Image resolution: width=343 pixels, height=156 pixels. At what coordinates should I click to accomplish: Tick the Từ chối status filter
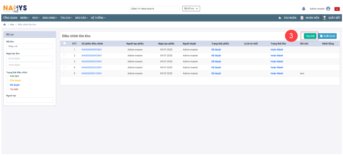pos(8,89)
